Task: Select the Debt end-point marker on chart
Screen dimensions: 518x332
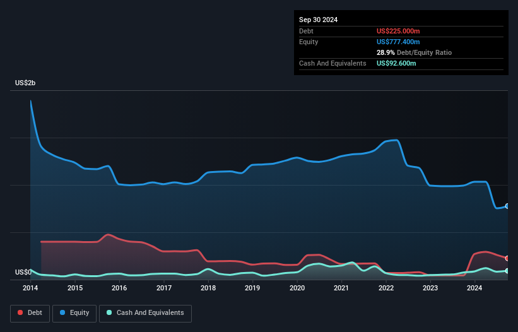Action: tap(507, 258)
